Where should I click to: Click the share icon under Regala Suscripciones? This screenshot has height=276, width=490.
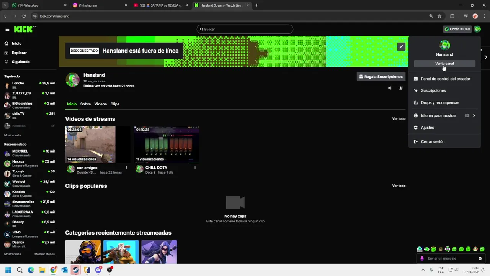tap(390, 88)
